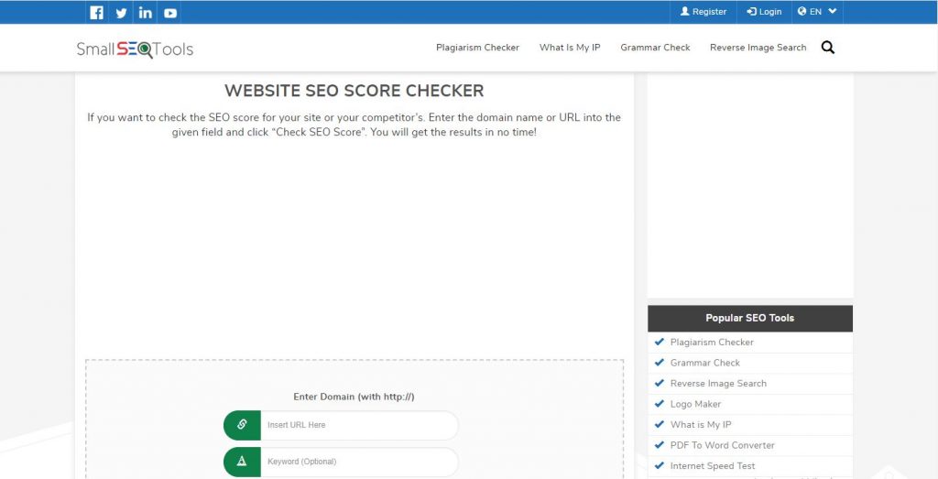The width and height of the screenshot is (938, 479).
Task: Select Reverse Image Search in Popular SEO Tools
Action: [x=718, y=384]
